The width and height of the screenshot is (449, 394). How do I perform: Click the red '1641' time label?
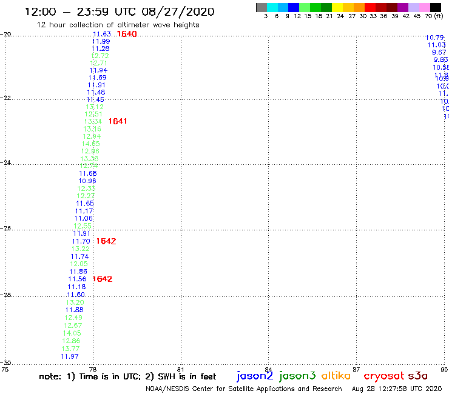(117, 121)
